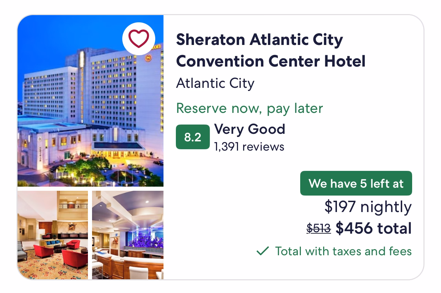Screen dimensions: 441x293
Task: Click the "We have 5 left at" badge
Action: click(356, 183)
